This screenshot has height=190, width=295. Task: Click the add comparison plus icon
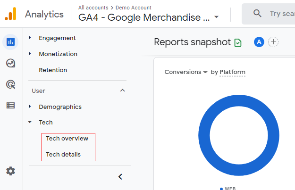pyautogui.click(x=273, y=42)
